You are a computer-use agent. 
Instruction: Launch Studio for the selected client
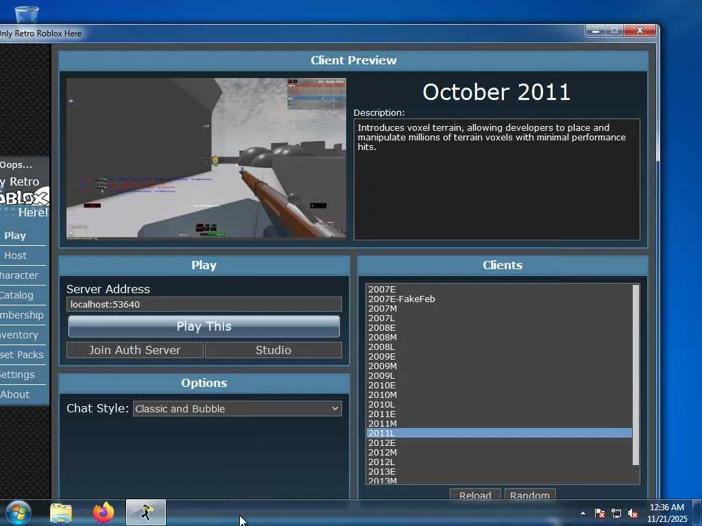pos(274,350)
